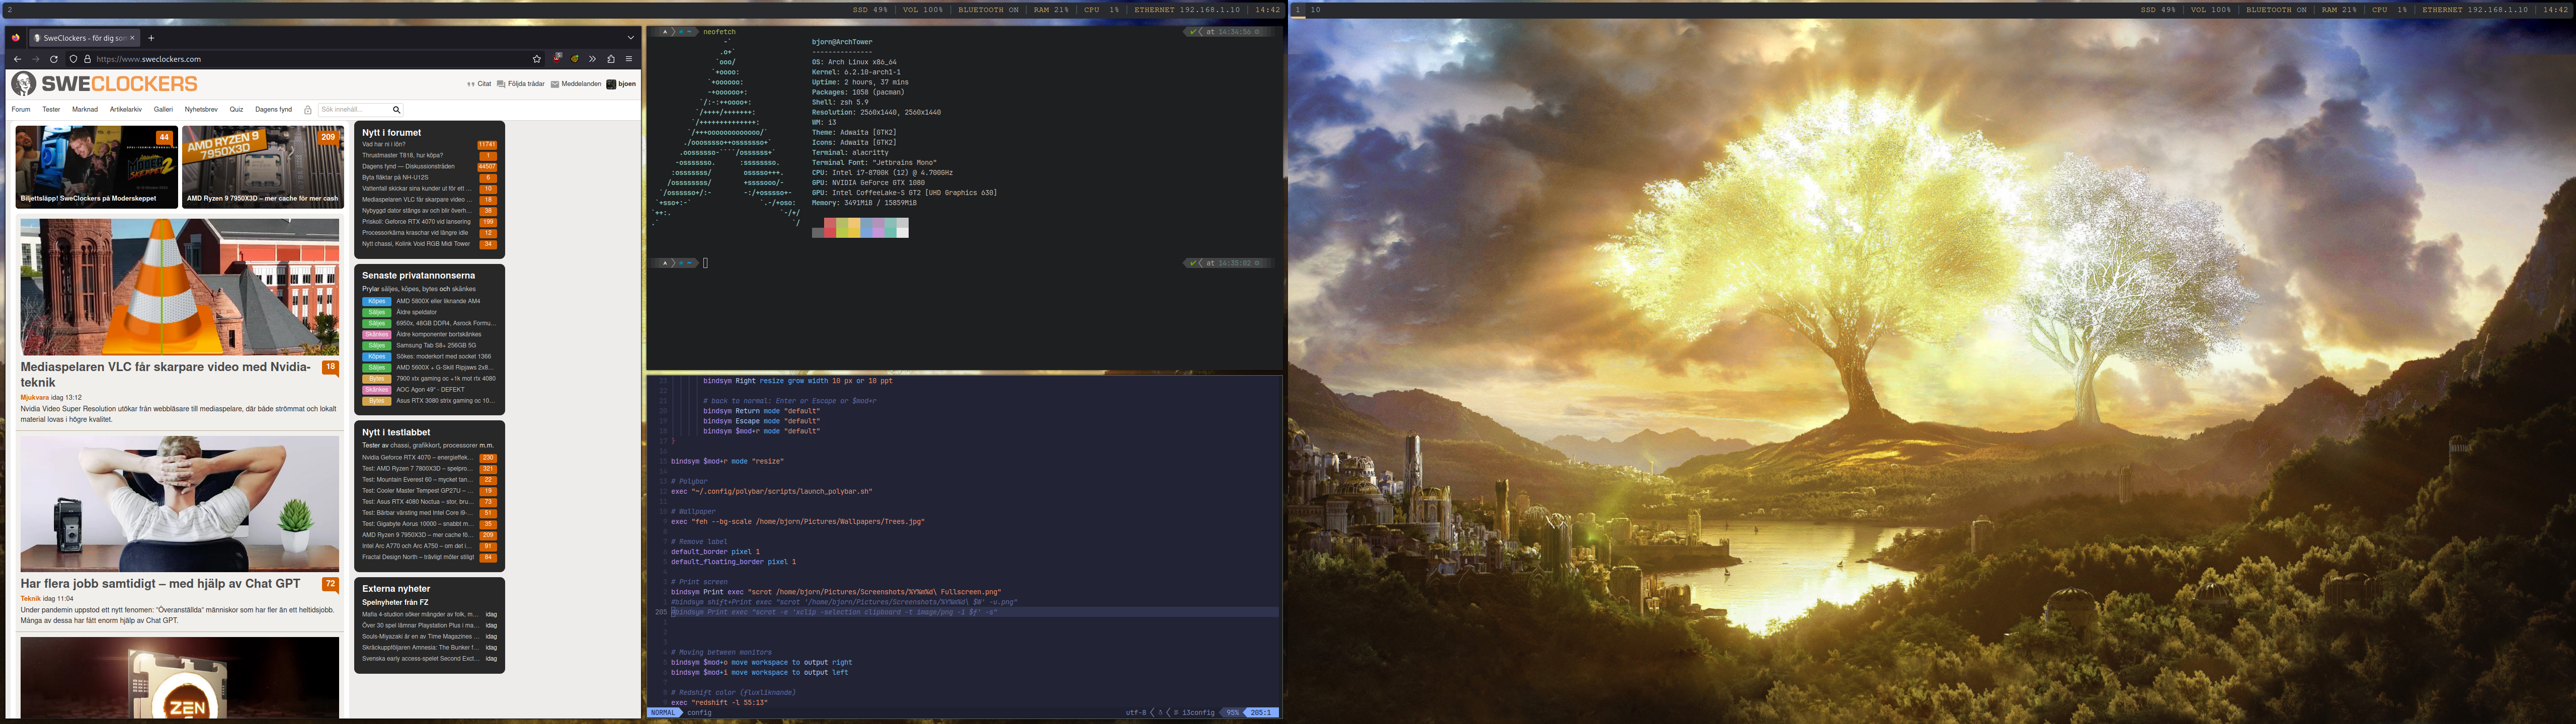Open the bjoen user profile
The image size is (2576, 724).
[621, 84]
